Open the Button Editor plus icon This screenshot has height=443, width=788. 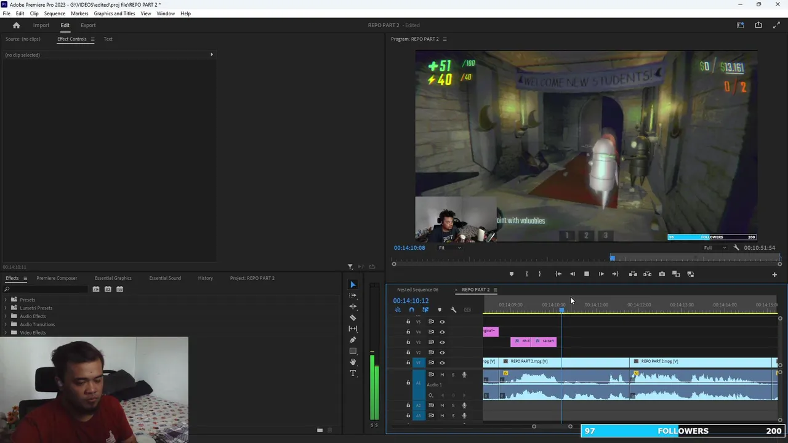tap(774, 274)
